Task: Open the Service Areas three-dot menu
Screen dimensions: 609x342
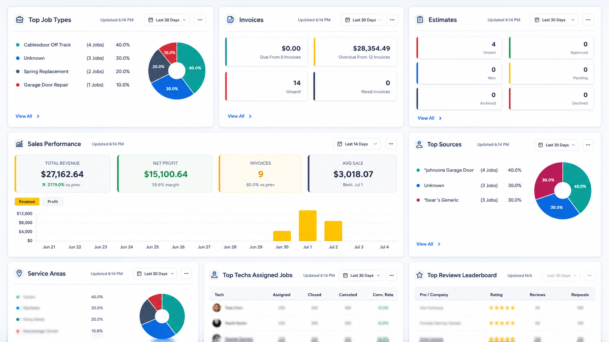Action: [x=186, y=274]
